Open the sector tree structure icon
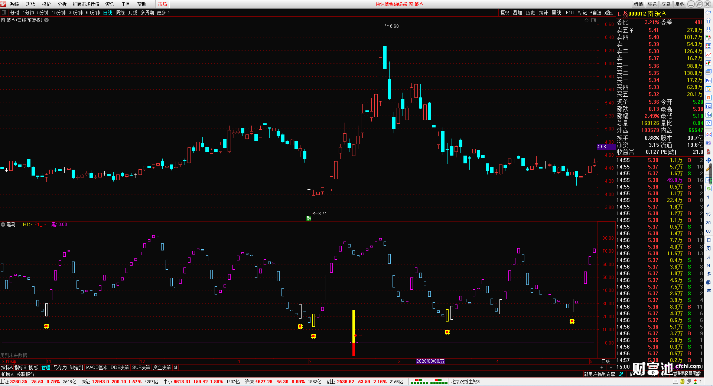Viewport: 713px width, 386px height. click(x=709, y=89)
